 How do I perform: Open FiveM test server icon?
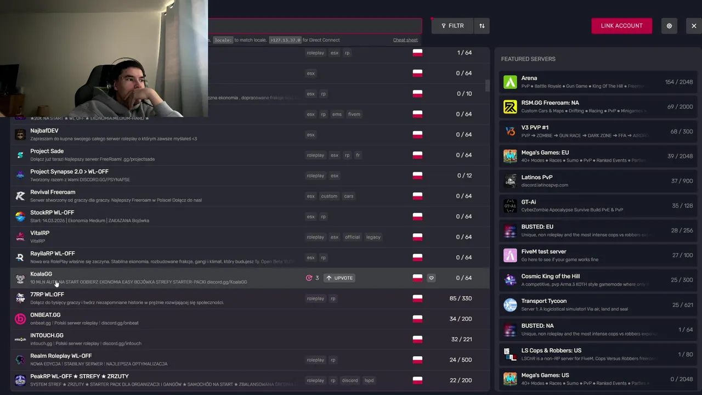pyautogui.click(x=510, y=255)
